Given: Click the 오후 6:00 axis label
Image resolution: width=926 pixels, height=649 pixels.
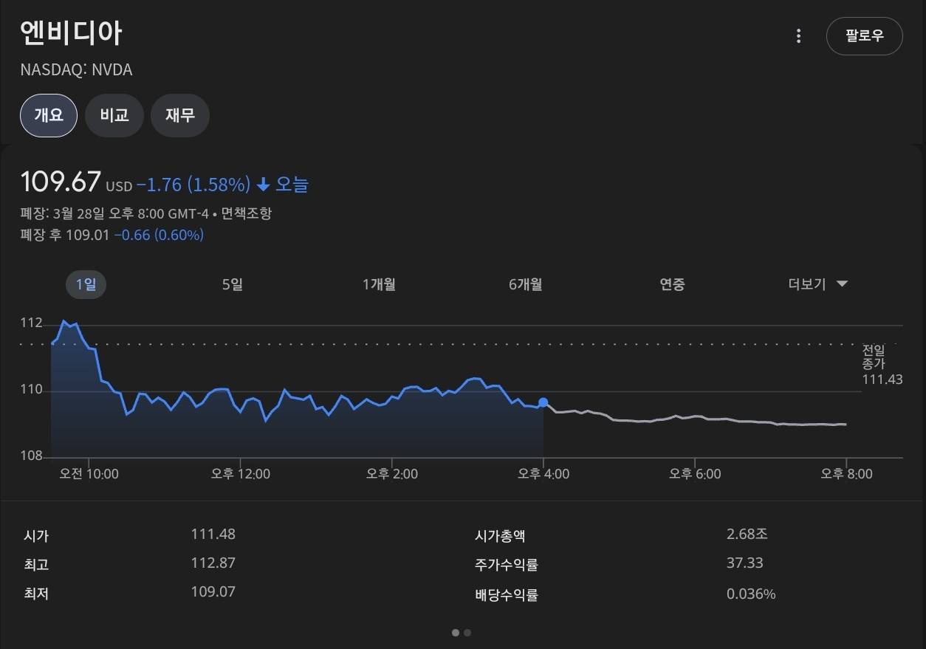Looking at the screenshot, I should [x=695, y=474].
